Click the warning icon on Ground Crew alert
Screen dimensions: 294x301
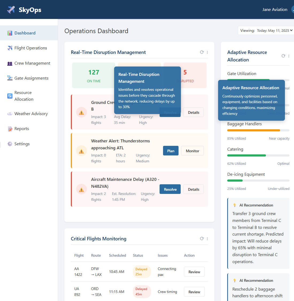[82, 112]
